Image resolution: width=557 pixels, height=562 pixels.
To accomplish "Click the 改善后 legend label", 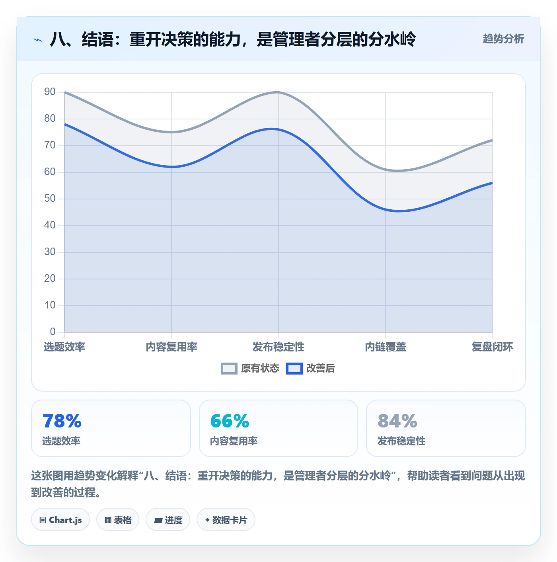I will click(x=320, y=369).
